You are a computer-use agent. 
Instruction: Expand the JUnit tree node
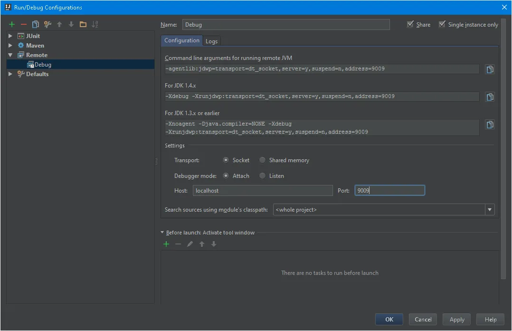(x=10, y=36)
